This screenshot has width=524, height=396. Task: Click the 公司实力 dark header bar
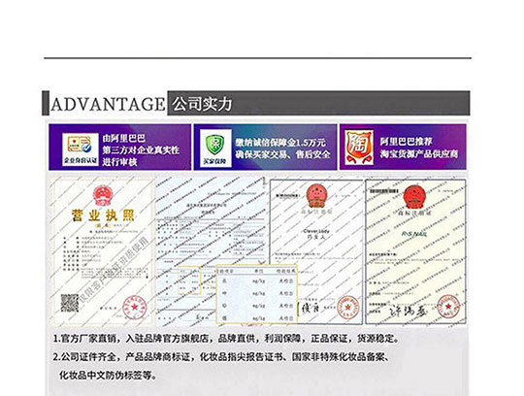[x=319, y=103]
